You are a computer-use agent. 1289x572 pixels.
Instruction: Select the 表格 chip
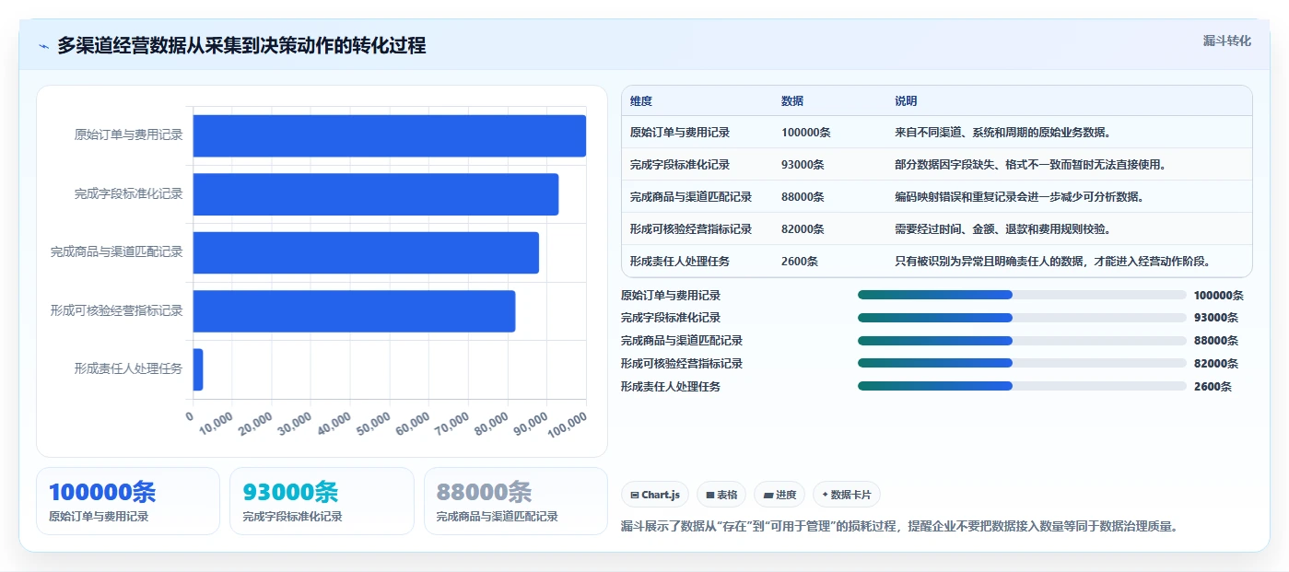[721, 495]
